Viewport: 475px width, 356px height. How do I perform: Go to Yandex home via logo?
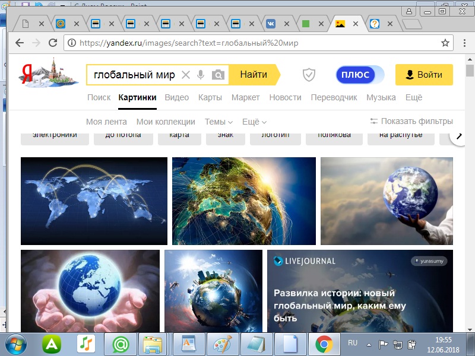49,72
